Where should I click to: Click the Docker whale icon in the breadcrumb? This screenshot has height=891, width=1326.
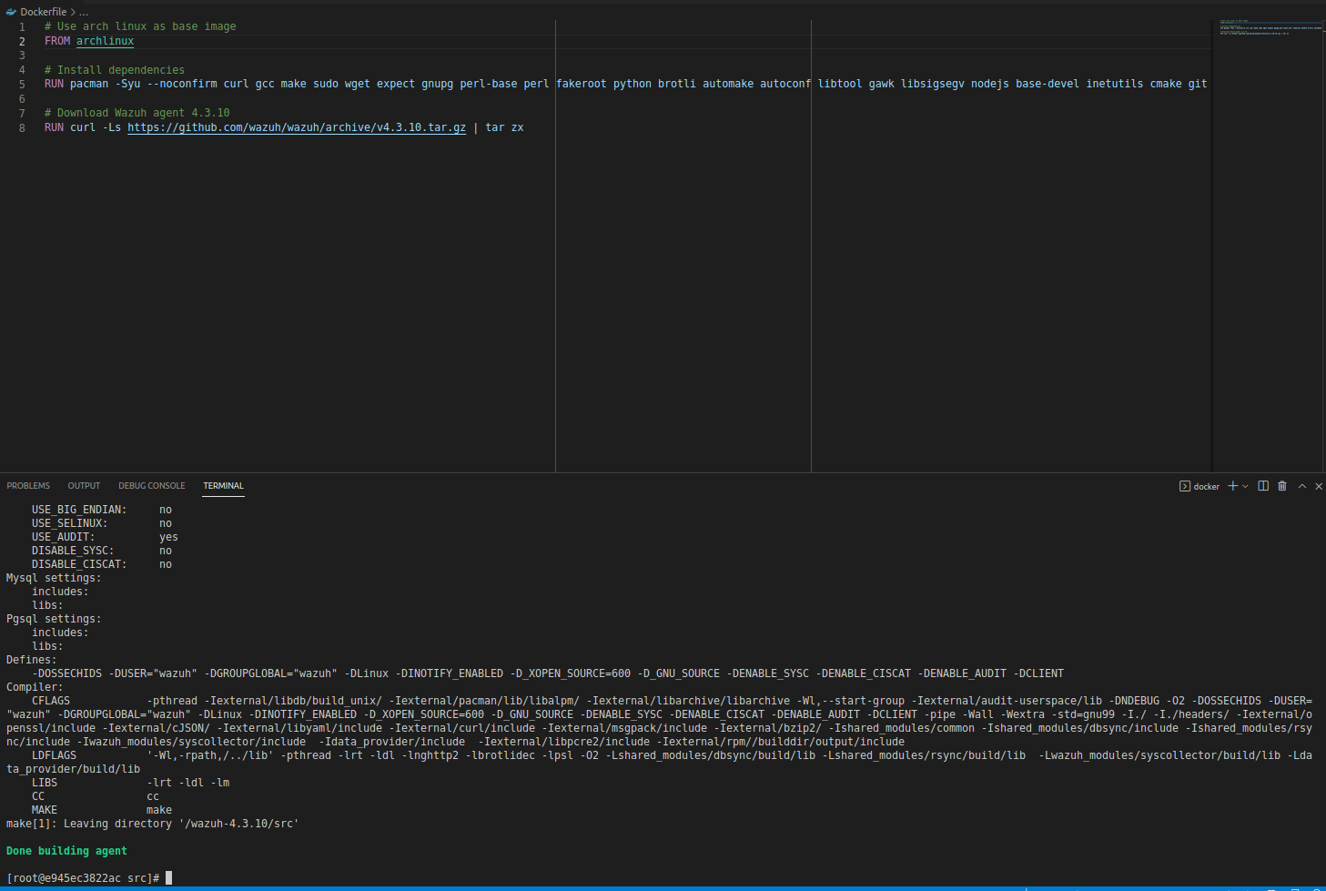pos(9,11)
